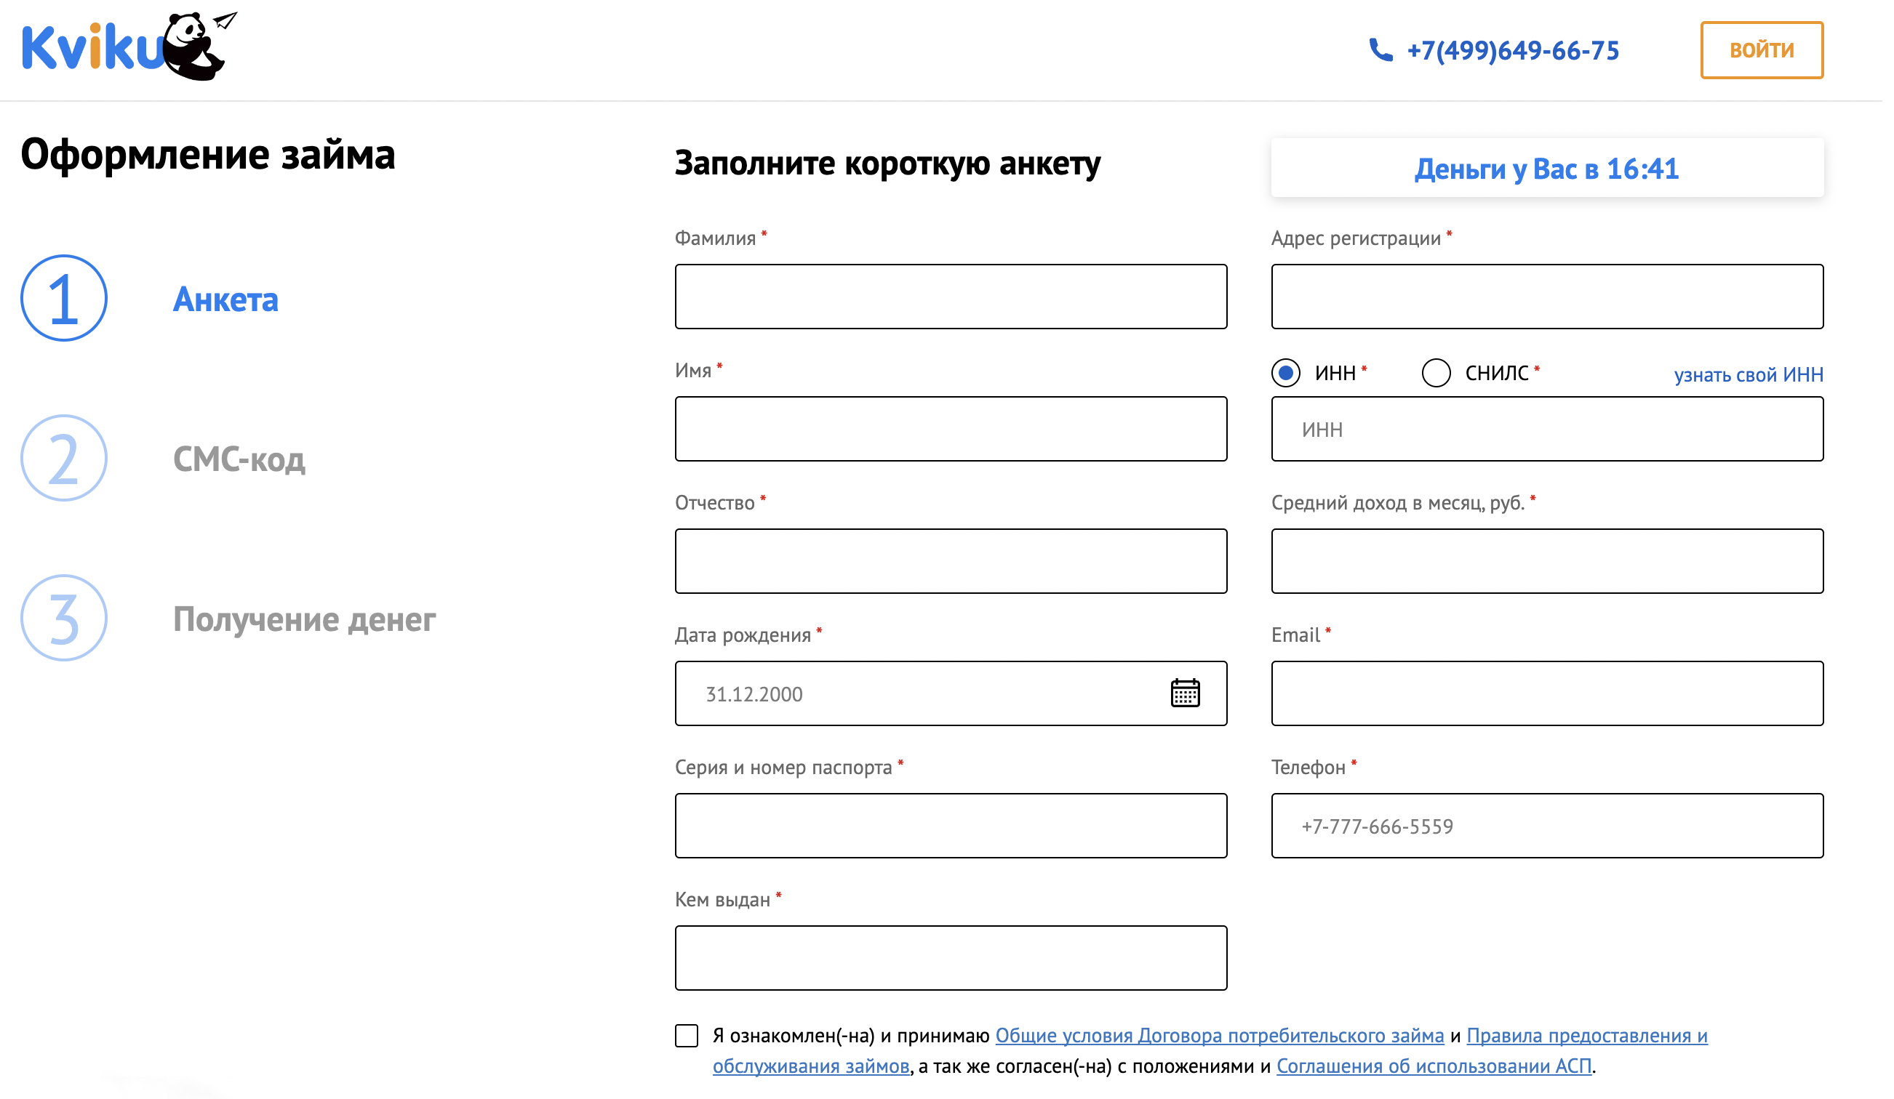Open Общие условия Договора потребительского займа link

tap(1220, 1036)
